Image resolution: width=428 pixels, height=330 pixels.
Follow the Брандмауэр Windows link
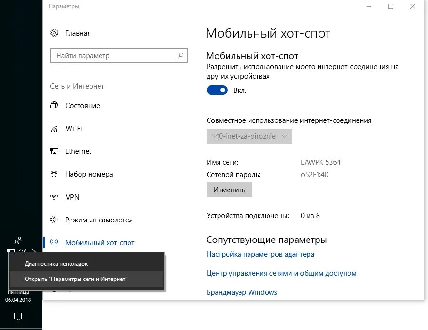pos(241,292)
